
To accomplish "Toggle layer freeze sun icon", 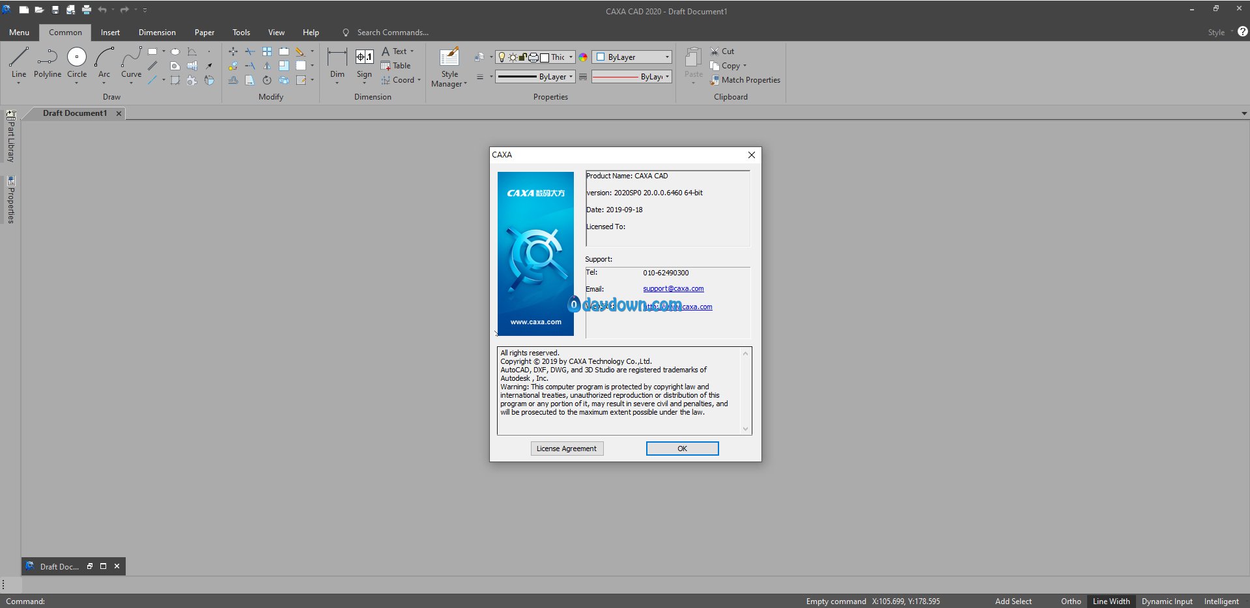I will 513,57.
